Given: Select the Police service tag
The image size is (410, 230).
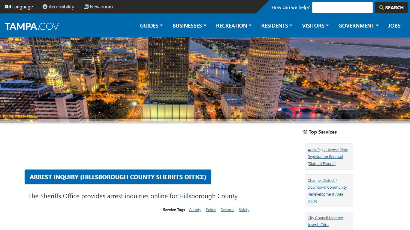Looking at the screenshot, I should tap(211, 210).
